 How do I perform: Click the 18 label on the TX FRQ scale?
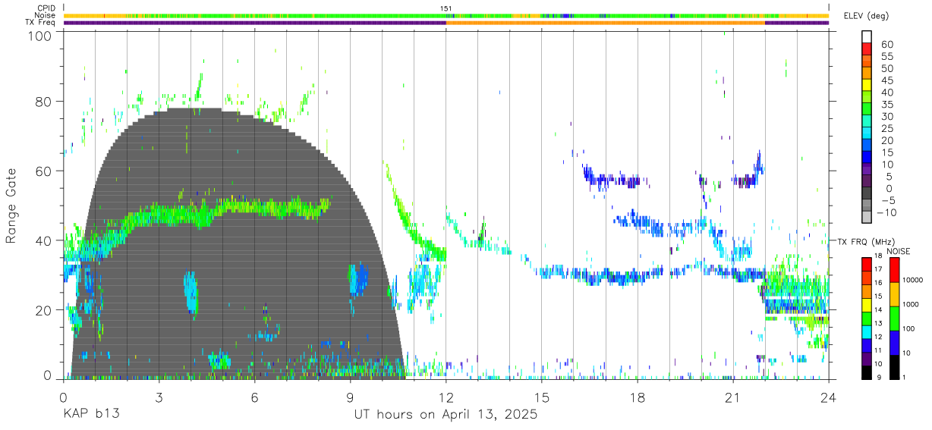[877, 256]
